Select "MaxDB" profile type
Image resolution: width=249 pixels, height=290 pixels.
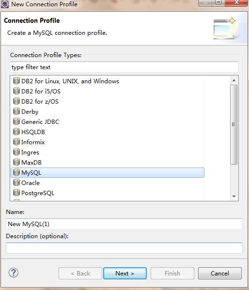[x=31, y=162]
